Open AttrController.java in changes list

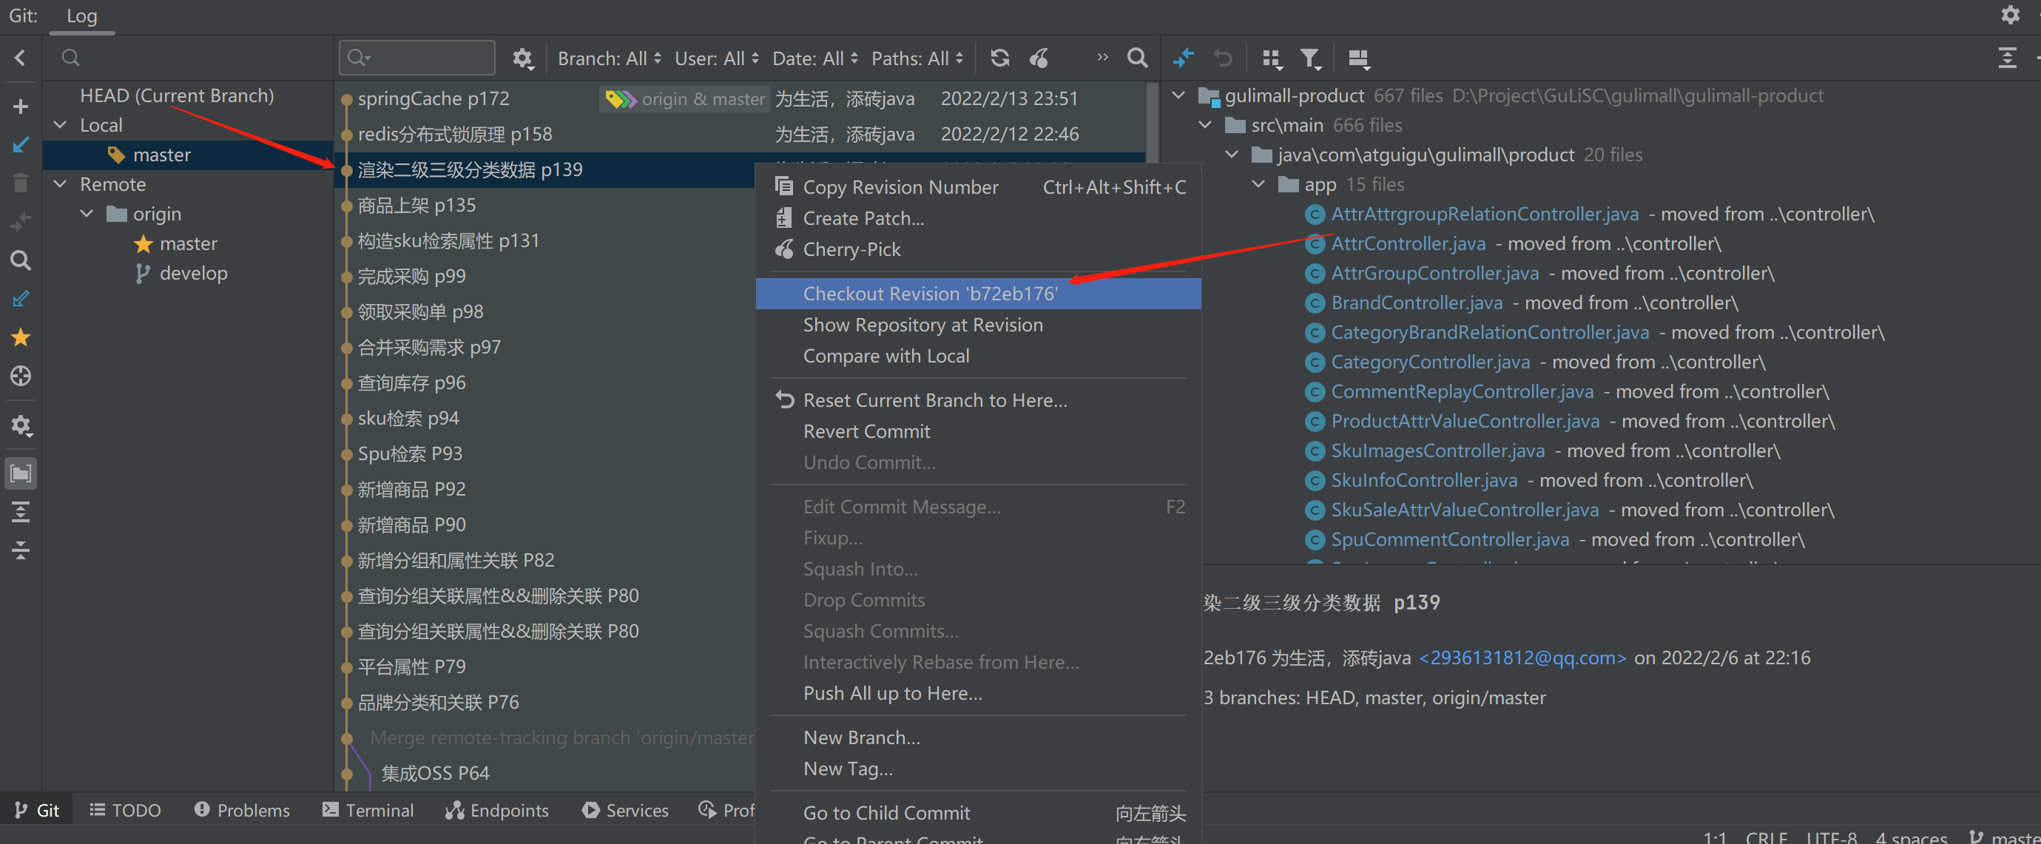pos(1408,244)
